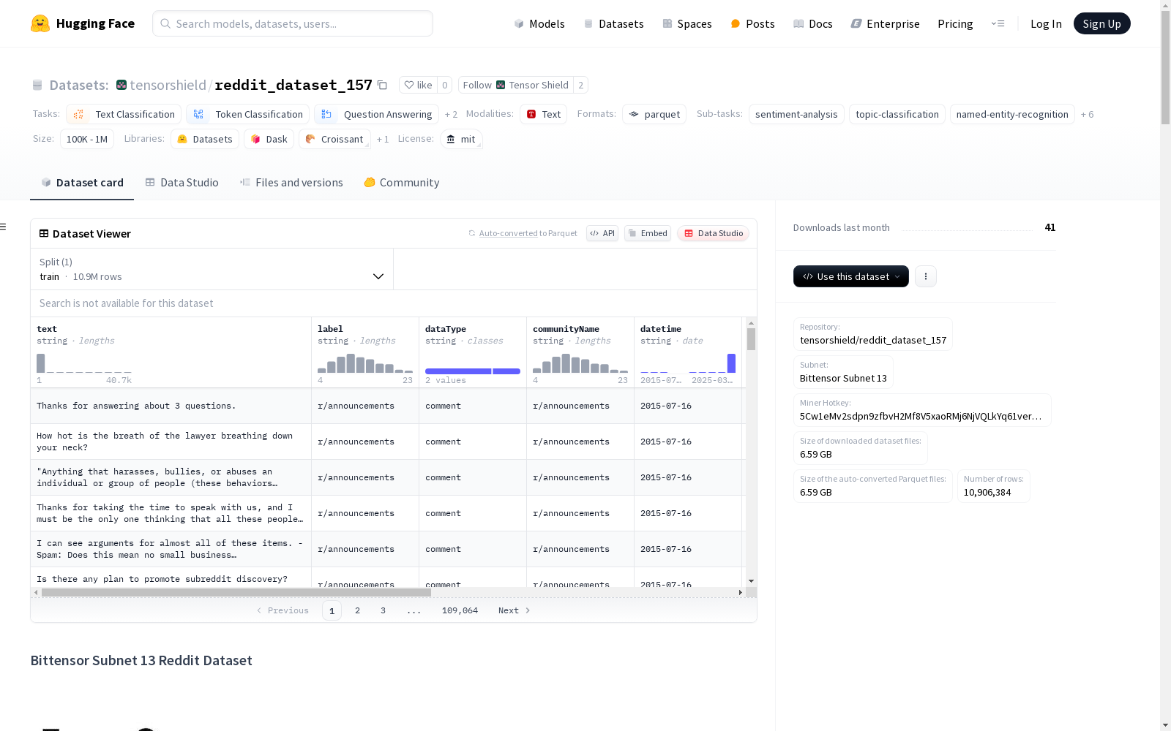Switch to the Data Studio tab

pos(182,183)
